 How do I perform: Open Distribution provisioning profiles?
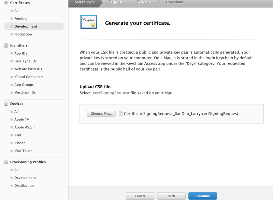(24, 186)
